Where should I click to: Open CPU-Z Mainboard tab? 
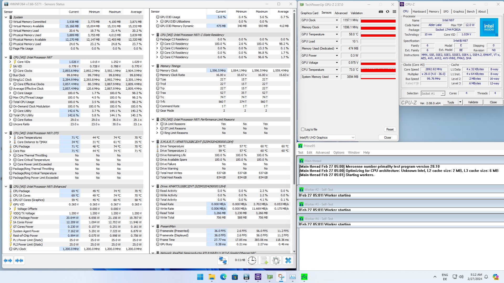(419, 12)
